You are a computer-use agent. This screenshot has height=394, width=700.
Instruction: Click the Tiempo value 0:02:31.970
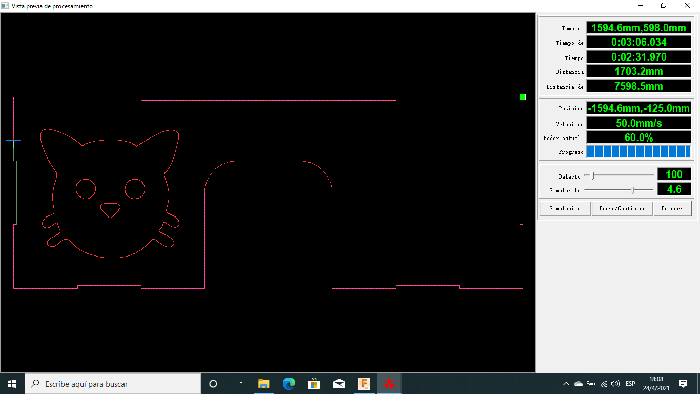click(639, 57)
